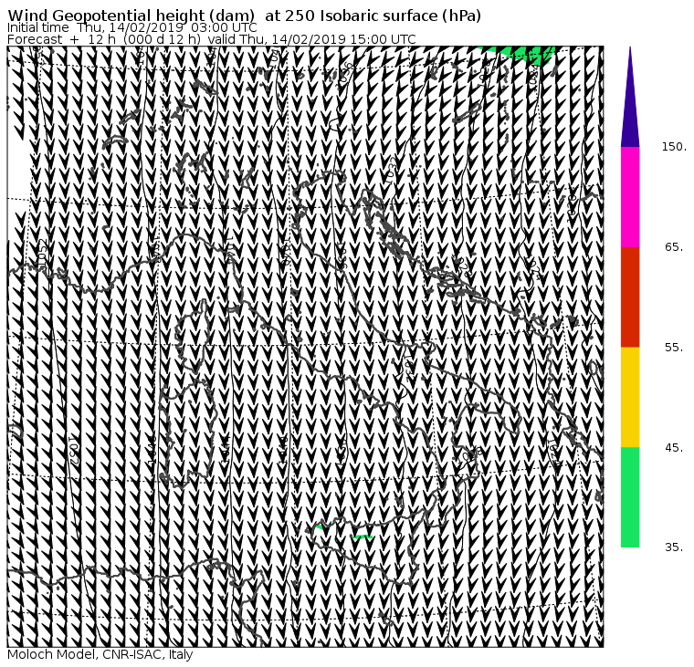Click the yellow 45–55 color band
Image resolution: width=694 pixels, height=667 pixels.
(630, 397)
